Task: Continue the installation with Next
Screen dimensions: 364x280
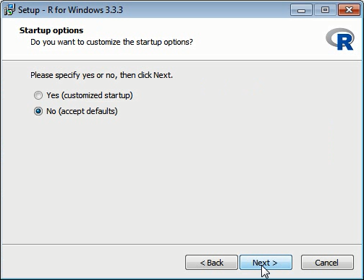Action: pos(266,263)
